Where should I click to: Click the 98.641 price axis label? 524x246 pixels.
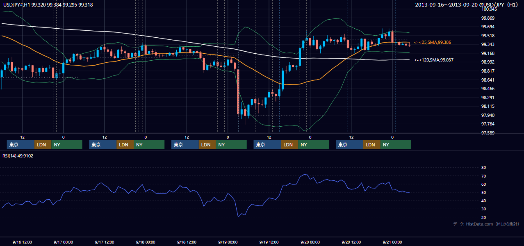point(488,80)
